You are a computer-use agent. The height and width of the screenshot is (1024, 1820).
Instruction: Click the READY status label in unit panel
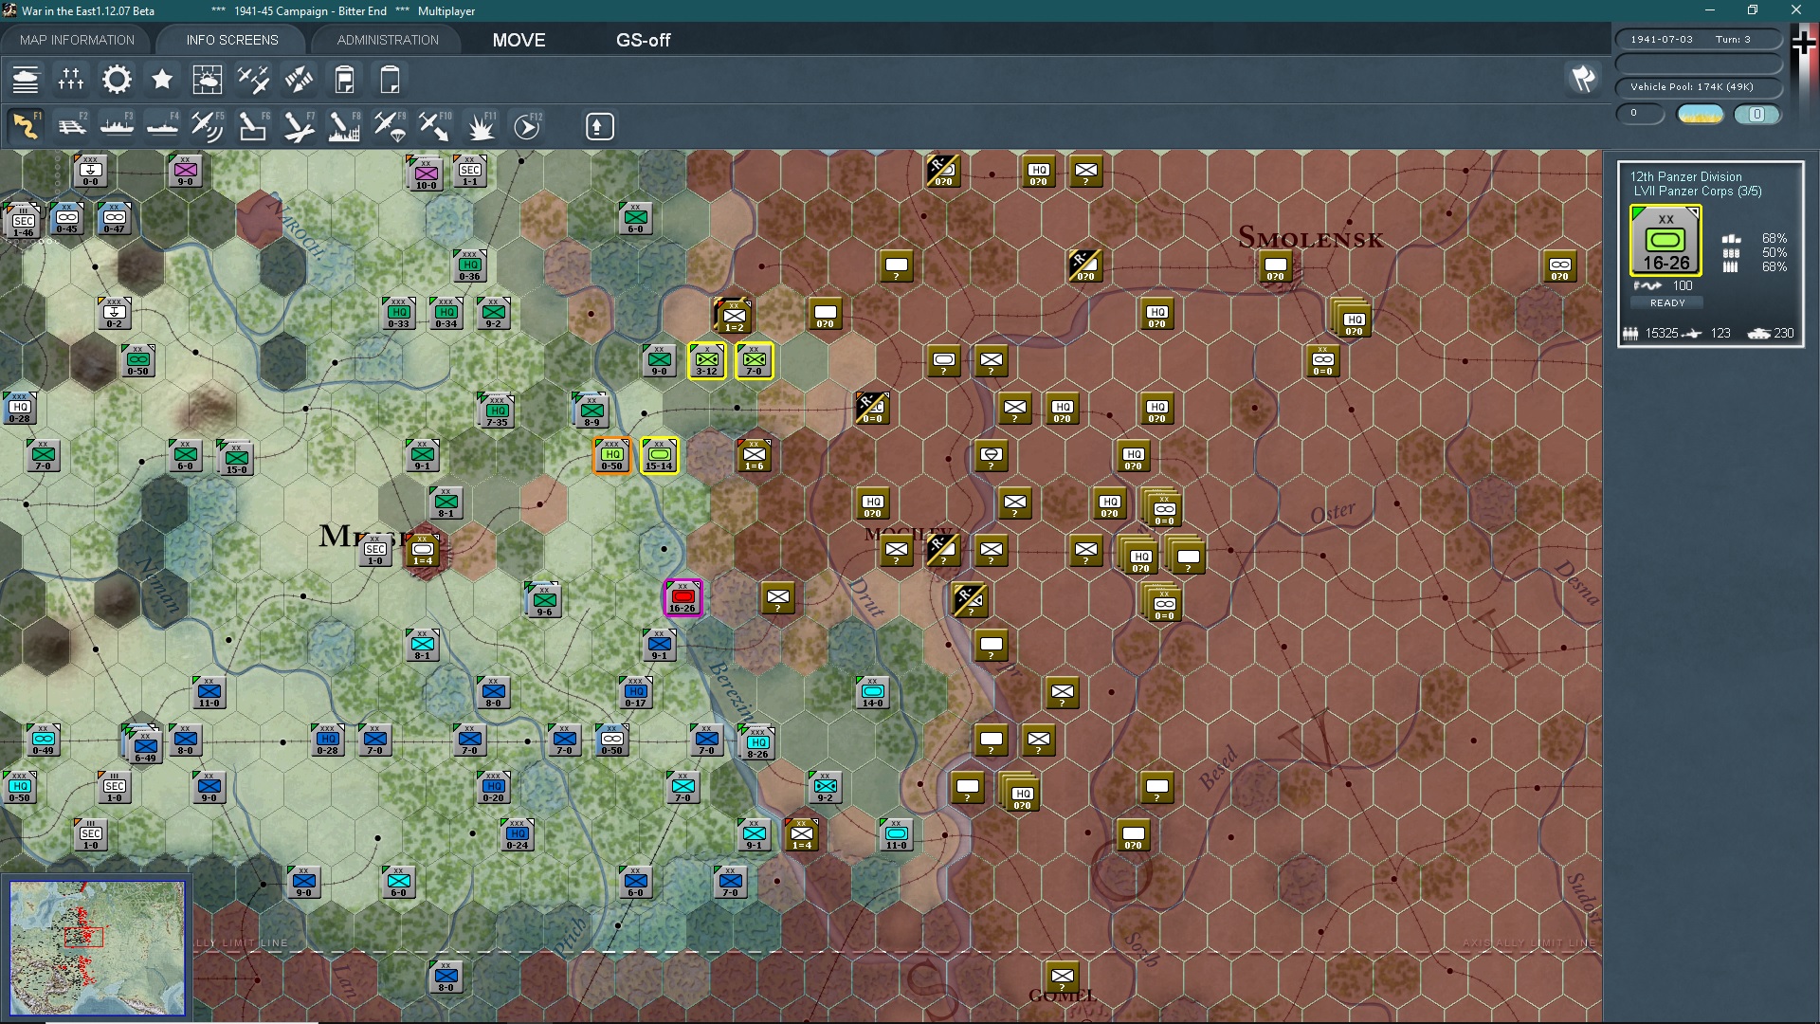click(1667, 302)
